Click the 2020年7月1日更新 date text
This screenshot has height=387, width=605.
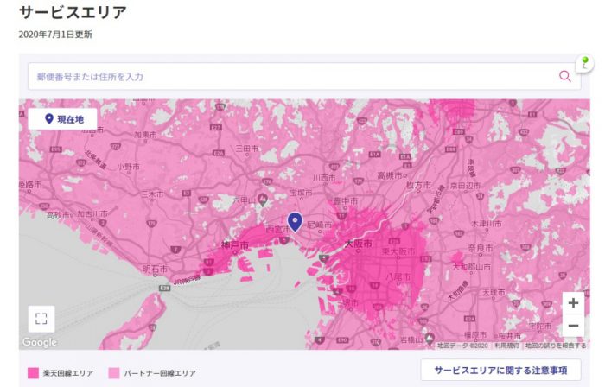[x=55, y=35]
